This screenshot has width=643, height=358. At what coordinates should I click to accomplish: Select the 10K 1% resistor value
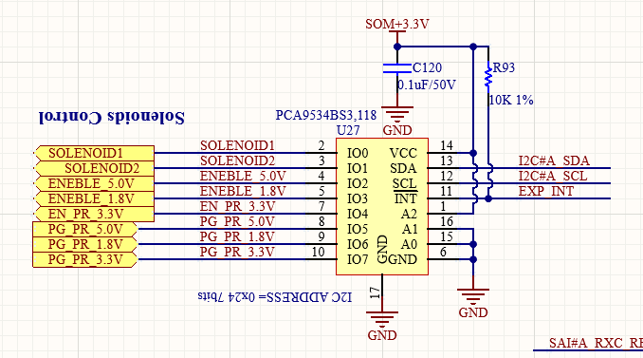click(x=511, y=100)
